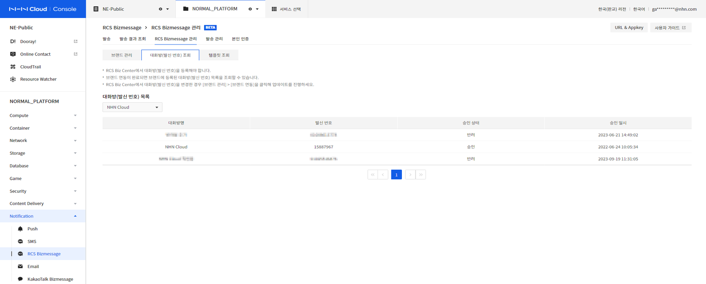Open the 템플릿 조회 sub-tab
Image resolution: width=706 pixels, height=284 pixels.
[x=219, y=55]
